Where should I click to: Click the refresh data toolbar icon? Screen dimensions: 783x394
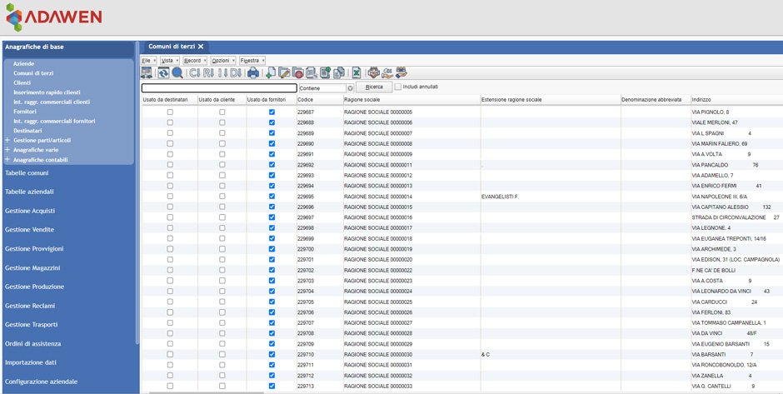point(163,73)
